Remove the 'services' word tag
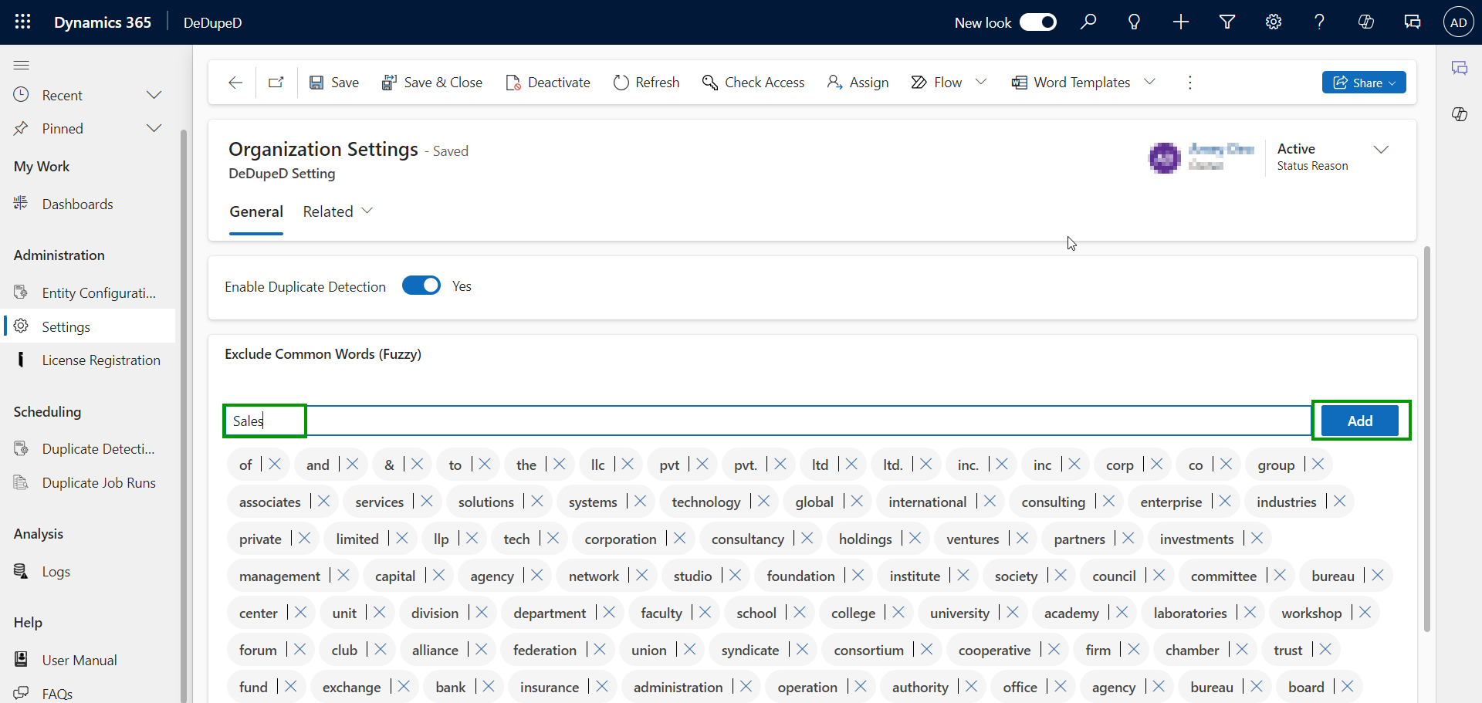This screenshot has height=703, width=1482. (427, 502)
